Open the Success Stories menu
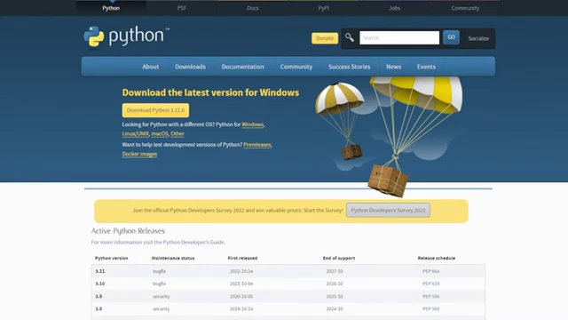This screenshot has height=320, width=568. click(349, 67)
